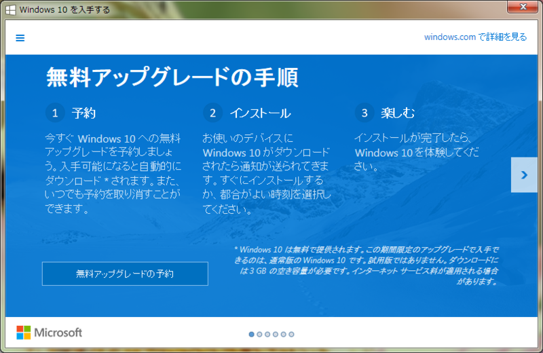The image size is (543, 353).
Task: Click the windows.com で詳細を見る link
Action: [475, 37]
